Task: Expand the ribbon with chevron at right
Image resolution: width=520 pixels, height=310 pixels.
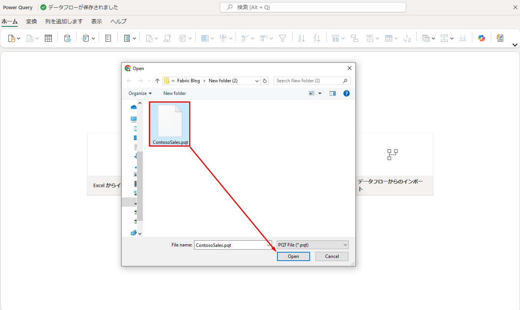Action: tap(515, 45)
